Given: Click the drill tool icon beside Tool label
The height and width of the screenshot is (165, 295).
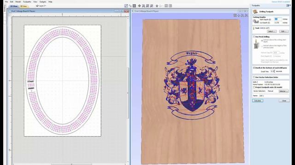Looking at the screenshot, I should point(254,28).
